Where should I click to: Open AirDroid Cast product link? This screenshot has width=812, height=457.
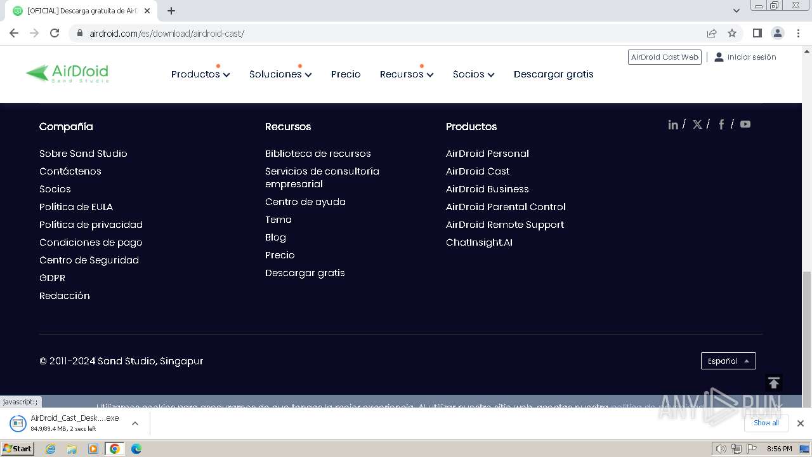(478, 171)
